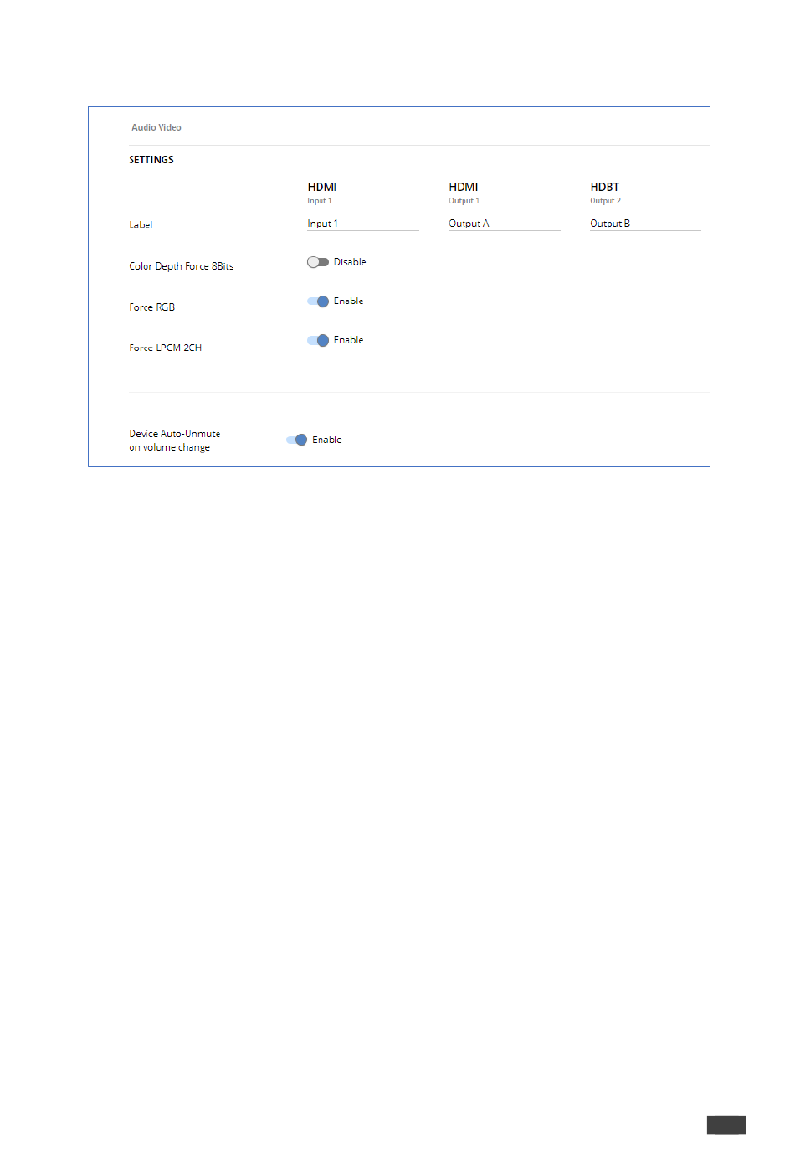
Task: Turn off Force LPCM 2CH switch
Action: 318,340
